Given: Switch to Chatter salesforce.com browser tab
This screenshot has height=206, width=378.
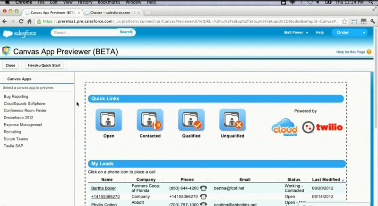Looking at the screenshot, I should (112, 13).
